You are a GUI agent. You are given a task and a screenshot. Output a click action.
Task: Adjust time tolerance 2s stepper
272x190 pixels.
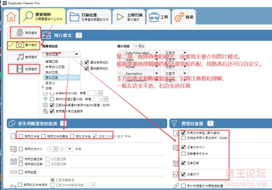[x=101, y=93]
